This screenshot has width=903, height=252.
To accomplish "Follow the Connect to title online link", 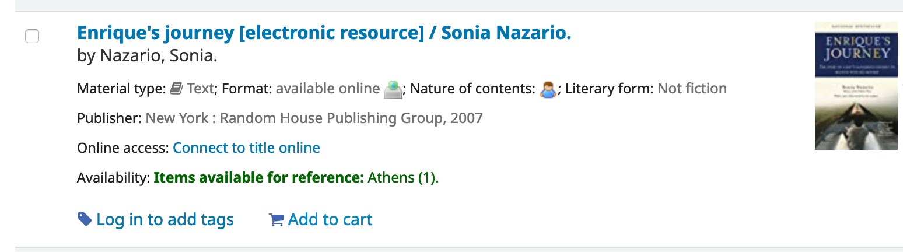I will click(246, 148).
